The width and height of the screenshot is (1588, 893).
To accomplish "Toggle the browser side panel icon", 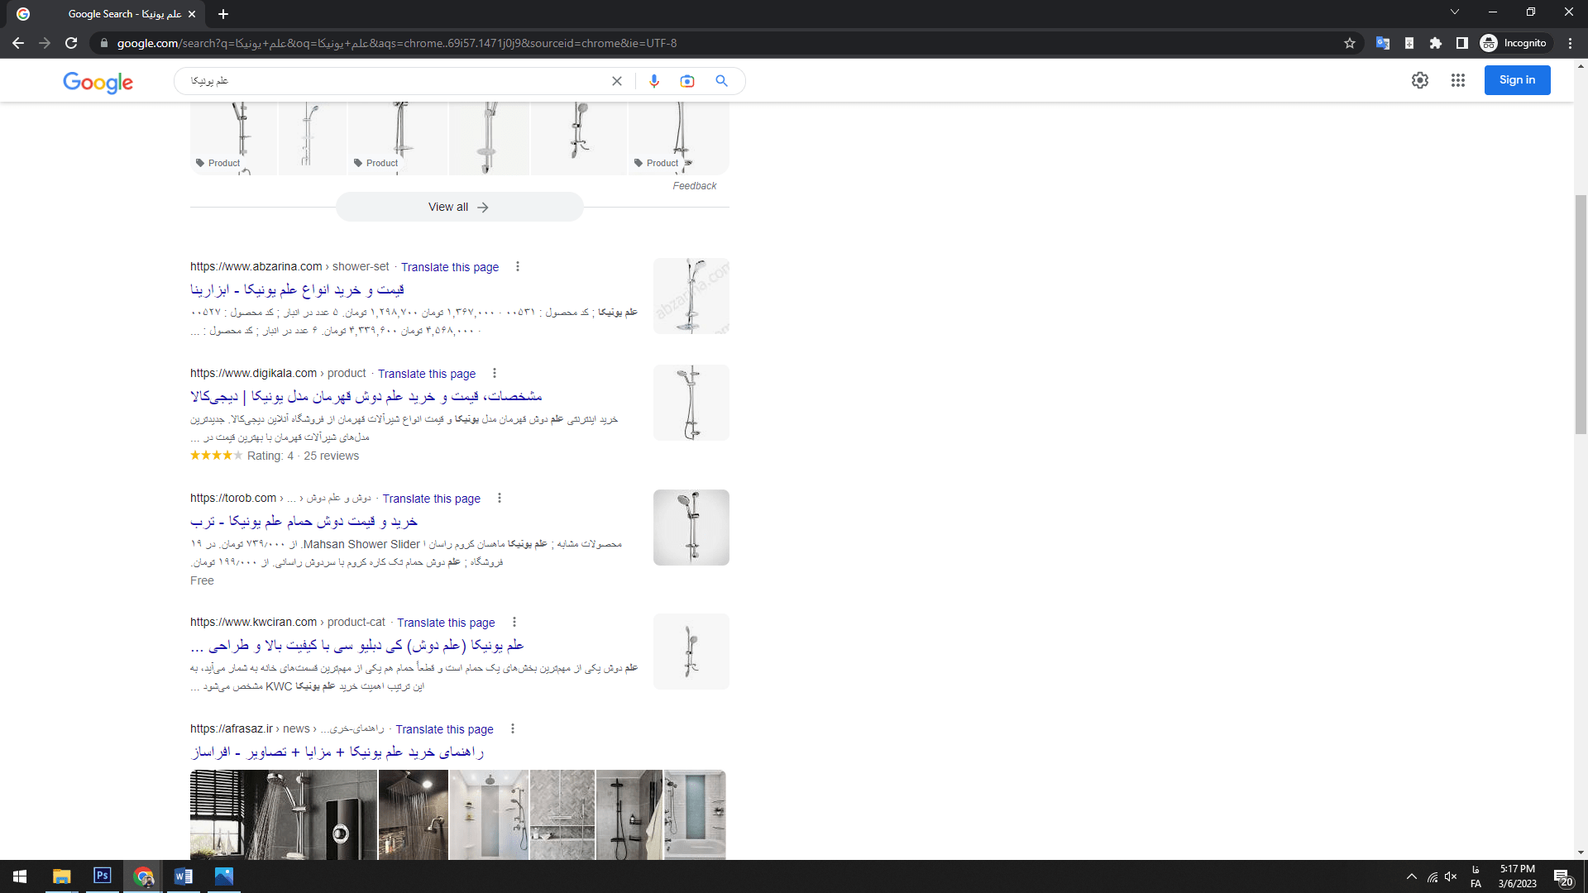I will (1462, 43).
